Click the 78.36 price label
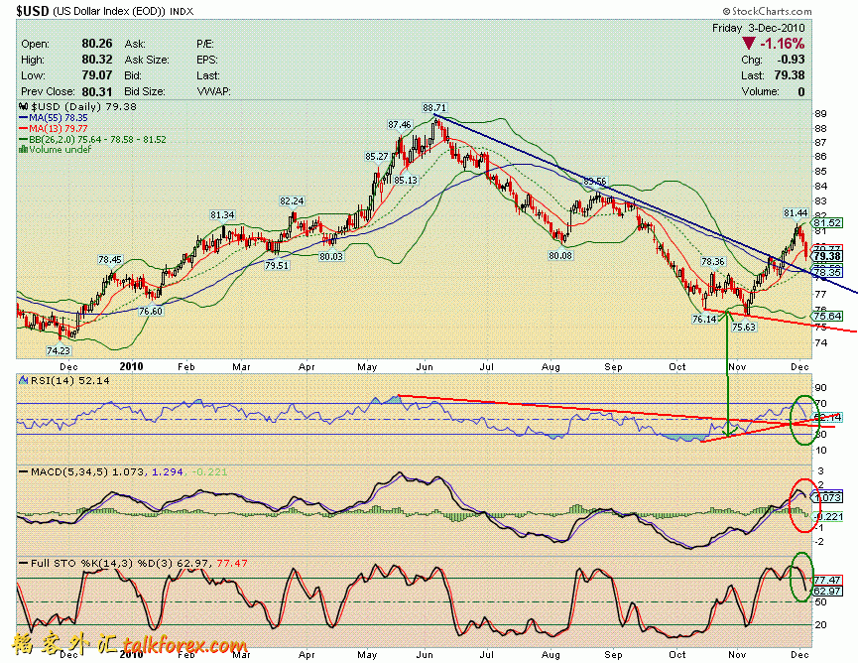The image size is (858, 663). [x=713, y=262]
